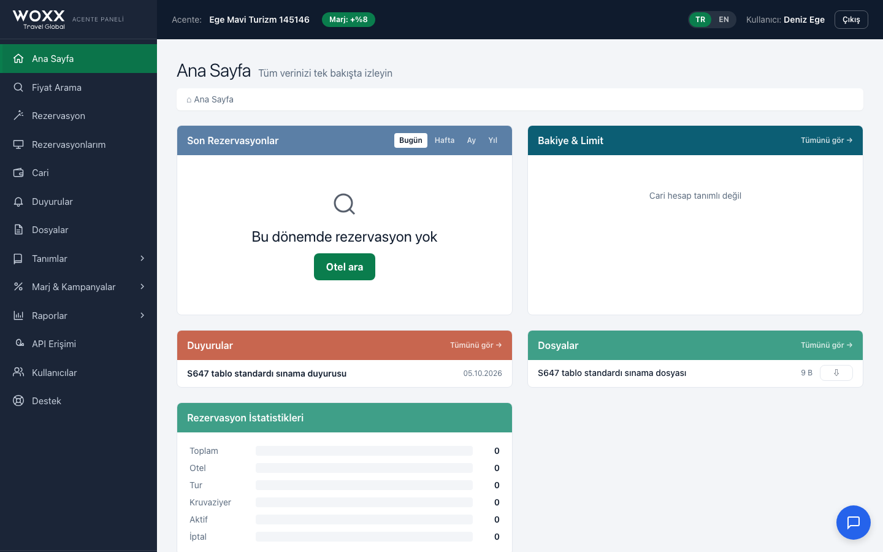
Task: Click the announcement date 05.10.2026
Action: click(483, 374)
